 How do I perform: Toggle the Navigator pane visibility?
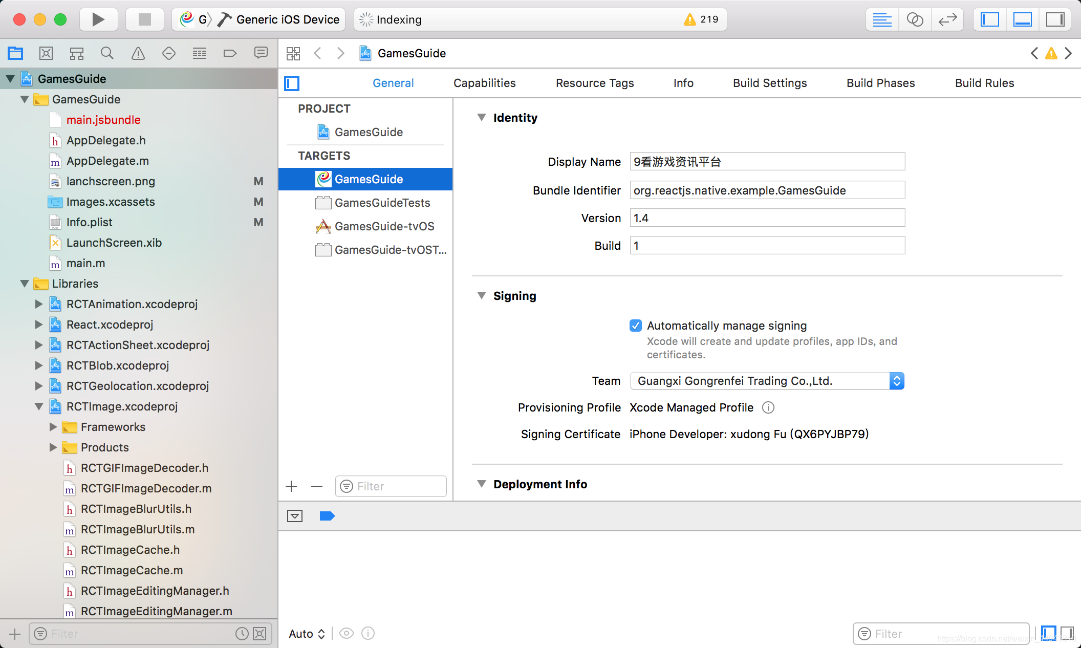click(990, 19)
